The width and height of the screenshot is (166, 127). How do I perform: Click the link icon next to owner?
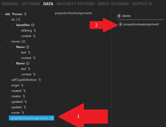pyautogui.click(x=23, y=113)
